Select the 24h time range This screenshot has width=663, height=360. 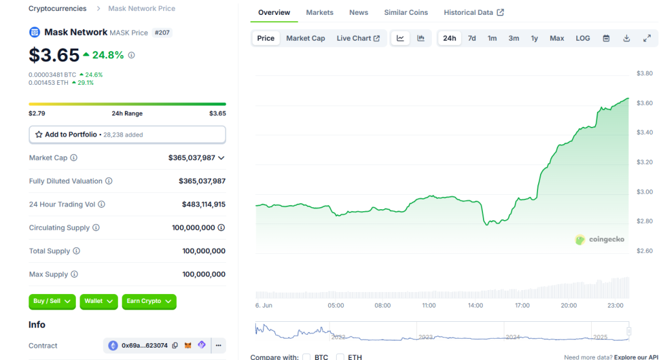[x=449, y=38]
